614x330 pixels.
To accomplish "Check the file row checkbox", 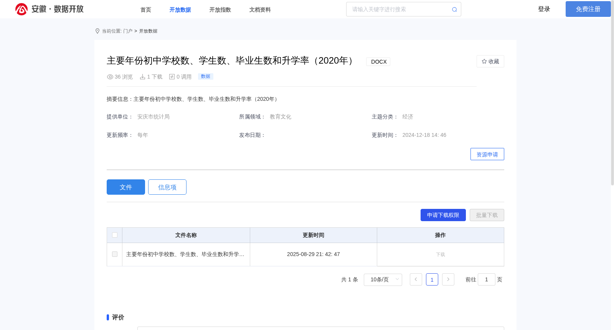I will [x=115, y=254].
